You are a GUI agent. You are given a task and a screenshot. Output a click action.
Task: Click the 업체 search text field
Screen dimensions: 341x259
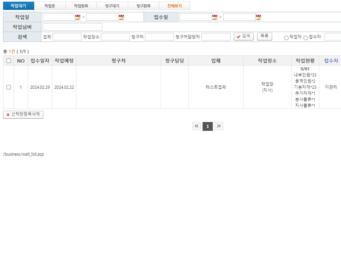pos(67,37)
